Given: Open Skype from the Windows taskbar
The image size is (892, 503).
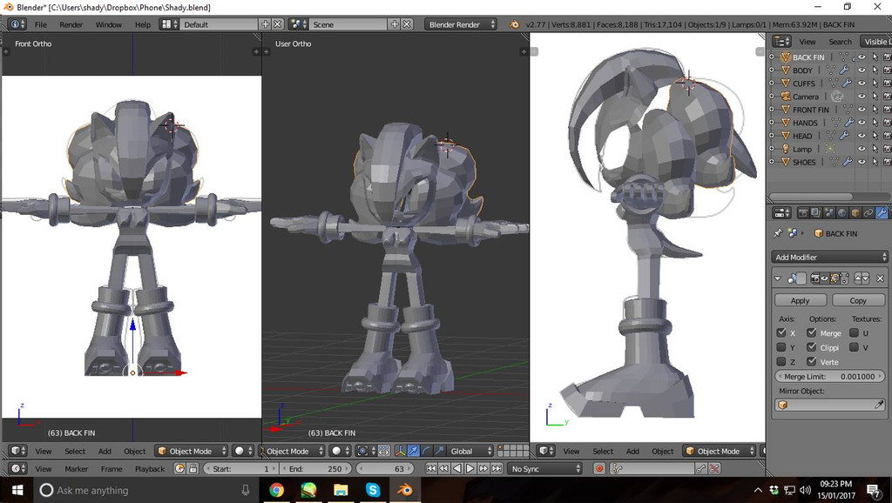Looking at the screenshot, I should point(373,490).
